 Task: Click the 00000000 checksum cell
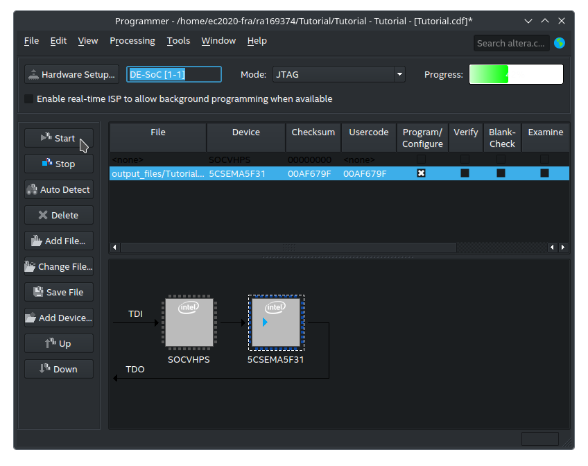(313, 159)
